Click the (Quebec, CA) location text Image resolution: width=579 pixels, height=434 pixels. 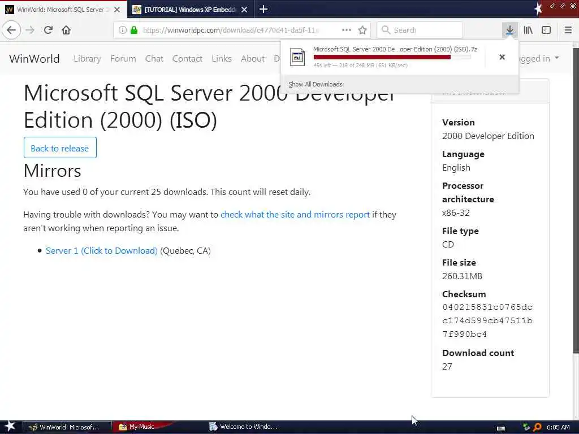(185, 250)
